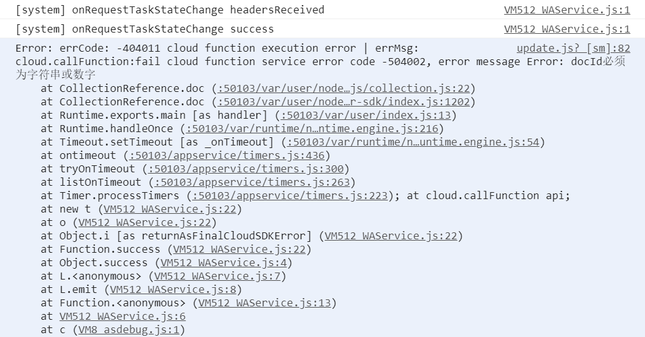Open VM512 WAService.js:1 link on headersReceived row
The width and height of the screenshot is (645, 337).
(x=567, y=10)
